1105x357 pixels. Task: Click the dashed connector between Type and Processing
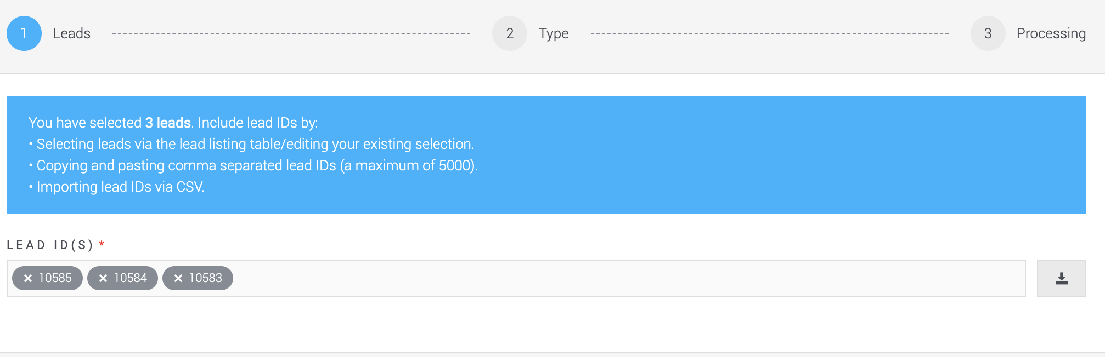(x=770, y=33)
